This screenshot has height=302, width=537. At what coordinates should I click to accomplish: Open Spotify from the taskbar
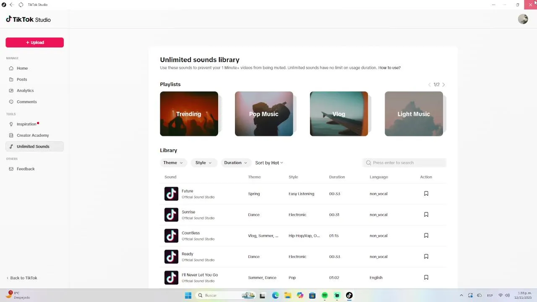[325, 295]
